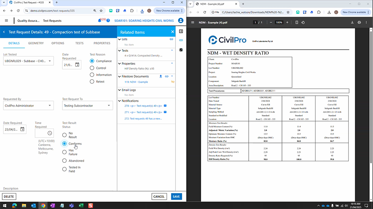
Task: Click the link icon beside Filestore Documents
Action: (x=166, y=76)
